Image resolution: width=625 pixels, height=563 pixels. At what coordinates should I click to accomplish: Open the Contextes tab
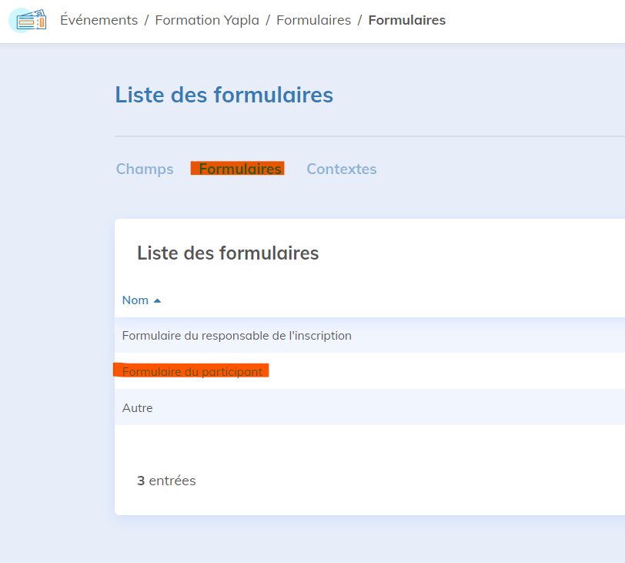(341, 169)
